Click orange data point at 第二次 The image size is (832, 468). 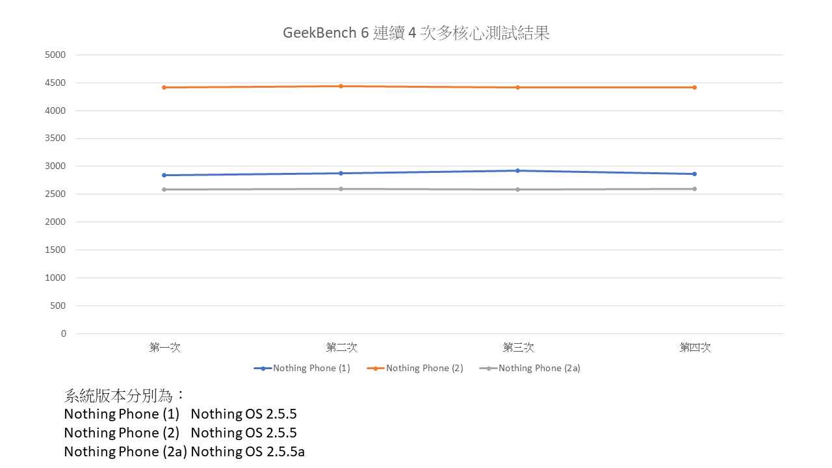[x=341, y=86]
